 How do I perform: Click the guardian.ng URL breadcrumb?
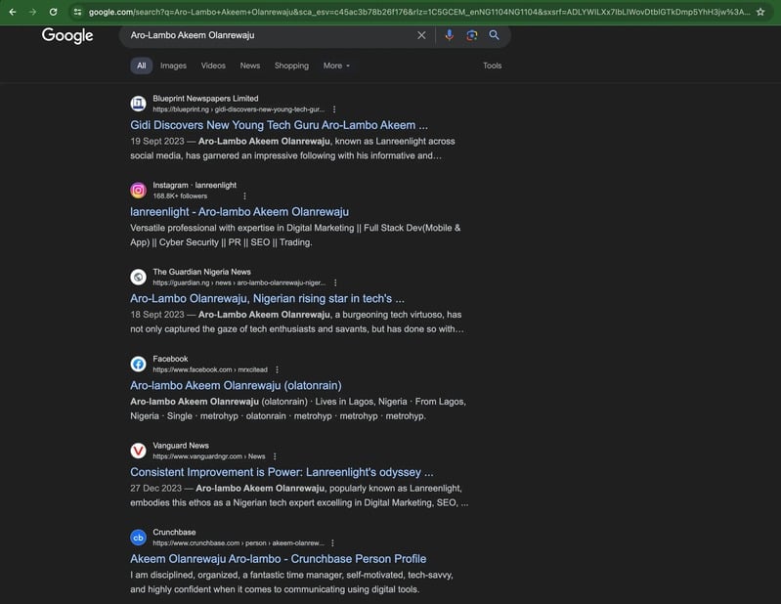click(x=239, y=282)
